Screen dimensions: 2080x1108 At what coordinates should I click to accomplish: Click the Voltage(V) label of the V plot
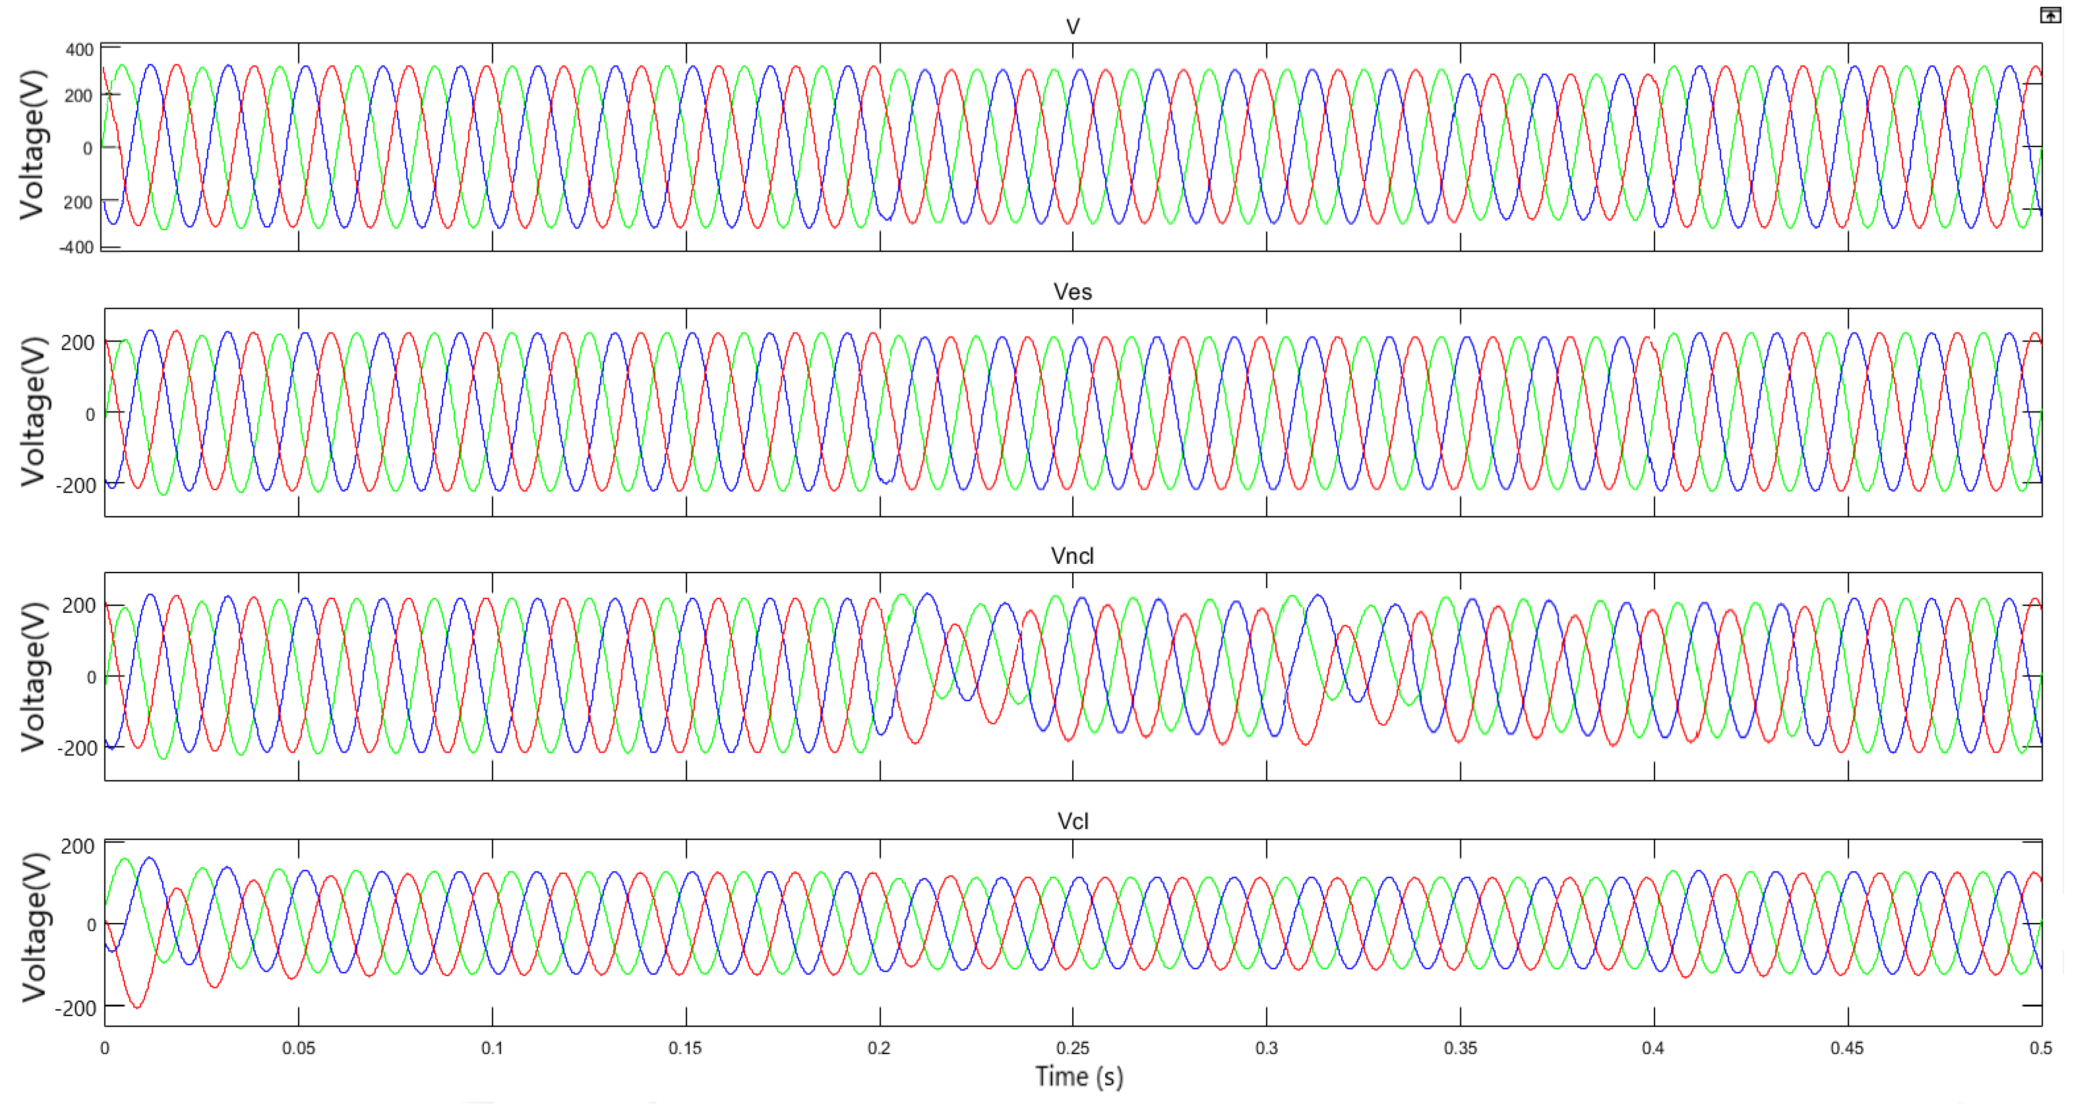32,145
